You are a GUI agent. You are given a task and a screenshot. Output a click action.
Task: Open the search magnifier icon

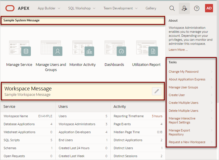point(172,8)
